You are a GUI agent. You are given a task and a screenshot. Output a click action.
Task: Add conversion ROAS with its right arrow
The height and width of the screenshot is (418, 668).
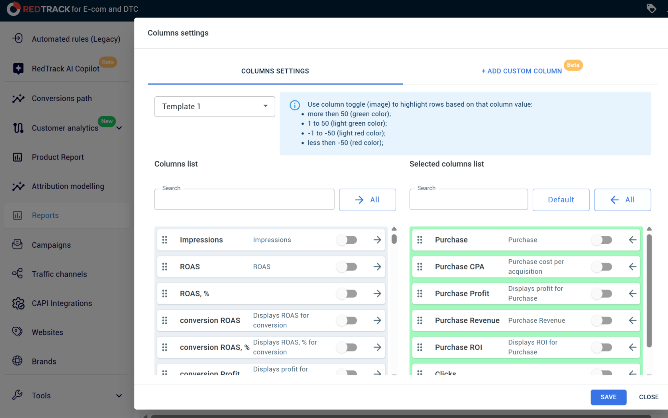[377, 320]
